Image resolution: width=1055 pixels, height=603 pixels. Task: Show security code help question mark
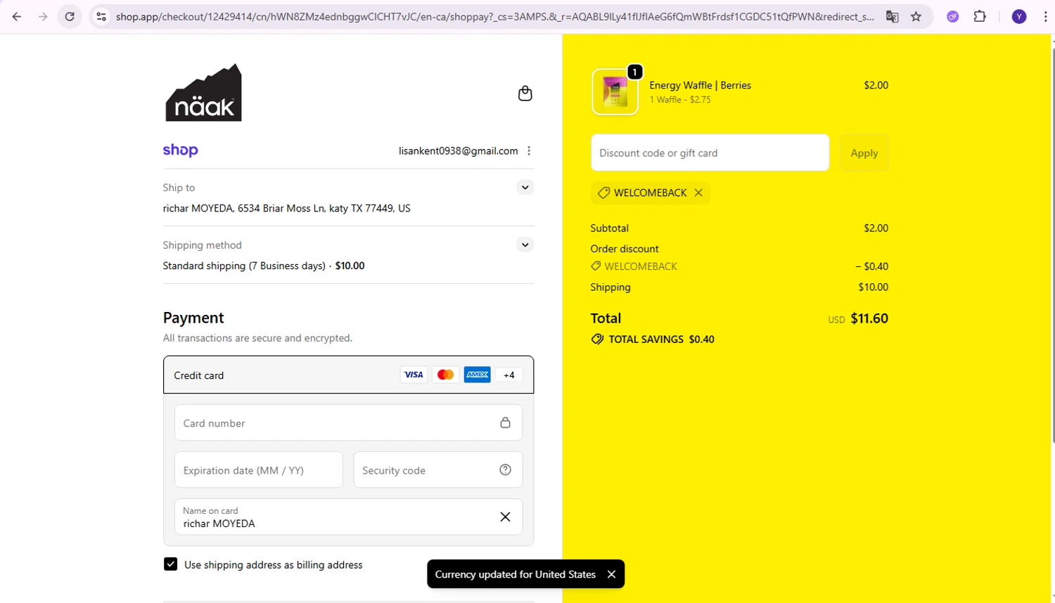click(x=505, y=469)
